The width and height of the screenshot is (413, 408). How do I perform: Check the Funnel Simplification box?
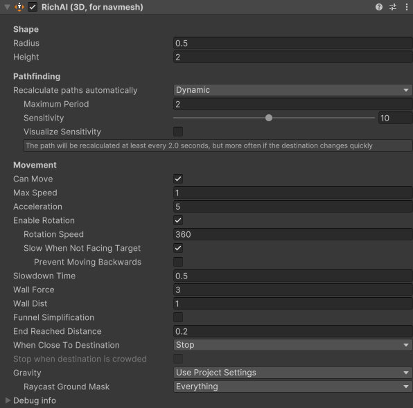(x=178, y=317)
